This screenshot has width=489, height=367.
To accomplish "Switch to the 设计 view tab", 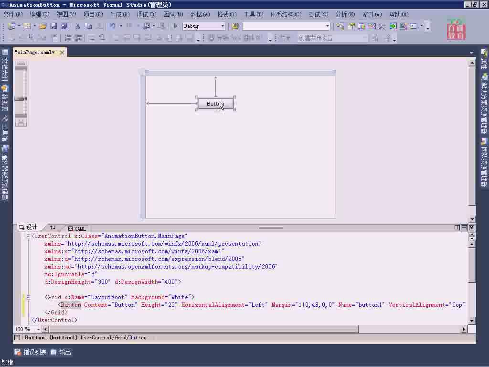I will pyautogui.click(x=29, y=227).
